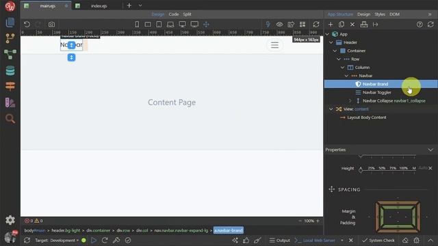Collapse the Header tree node
The image size is (438, 246).
[331, 42]
